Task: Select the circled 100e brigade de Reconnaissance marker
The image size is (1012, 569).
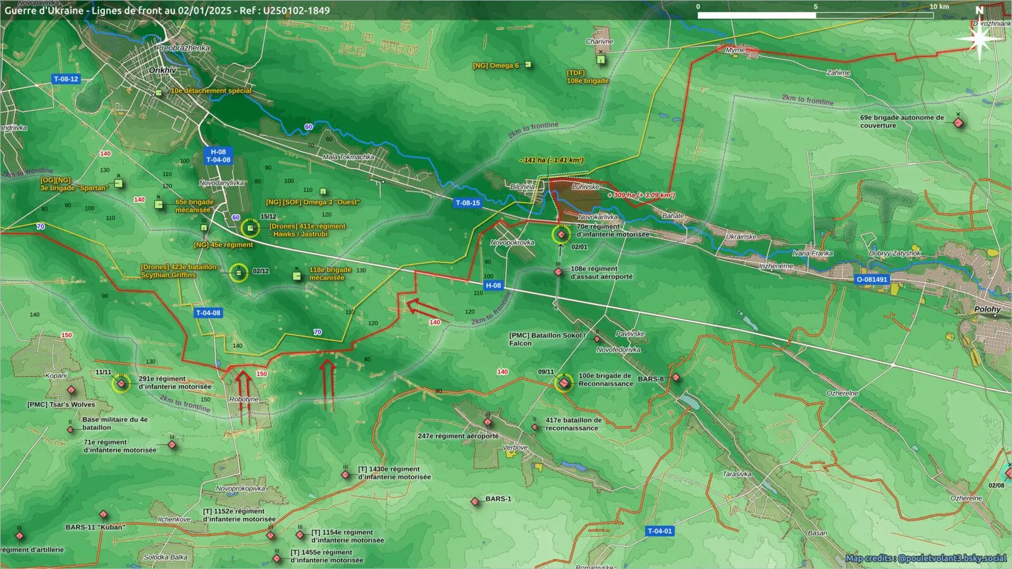Action: [564, 382]
